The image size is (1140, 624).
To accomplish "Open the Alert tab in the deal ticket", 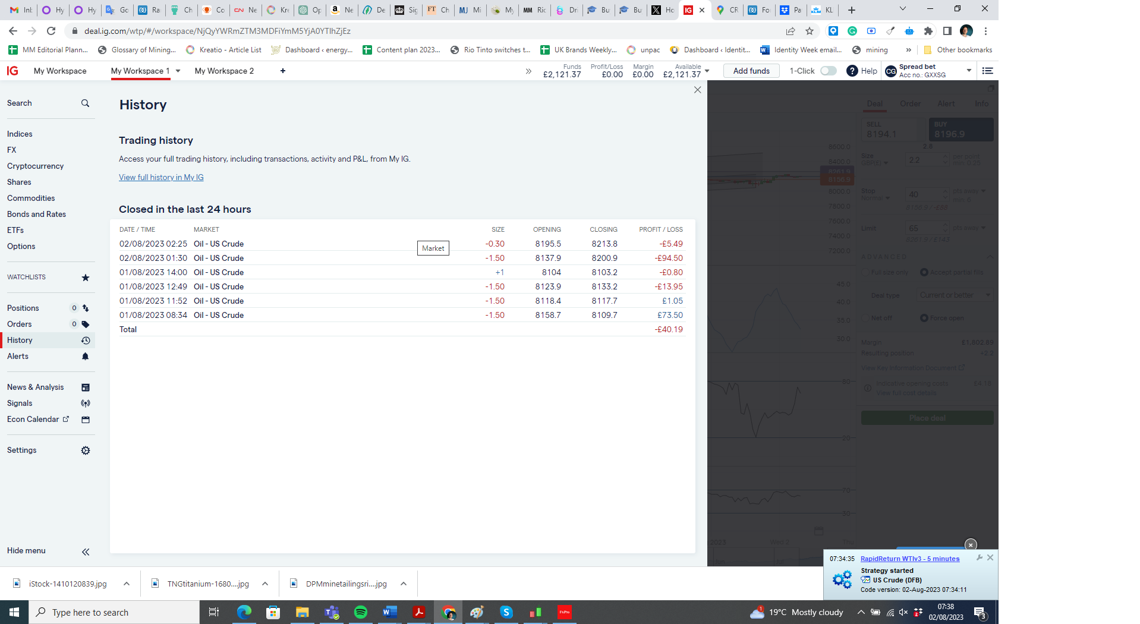I will pyautogui.click(x=946, y=103).
